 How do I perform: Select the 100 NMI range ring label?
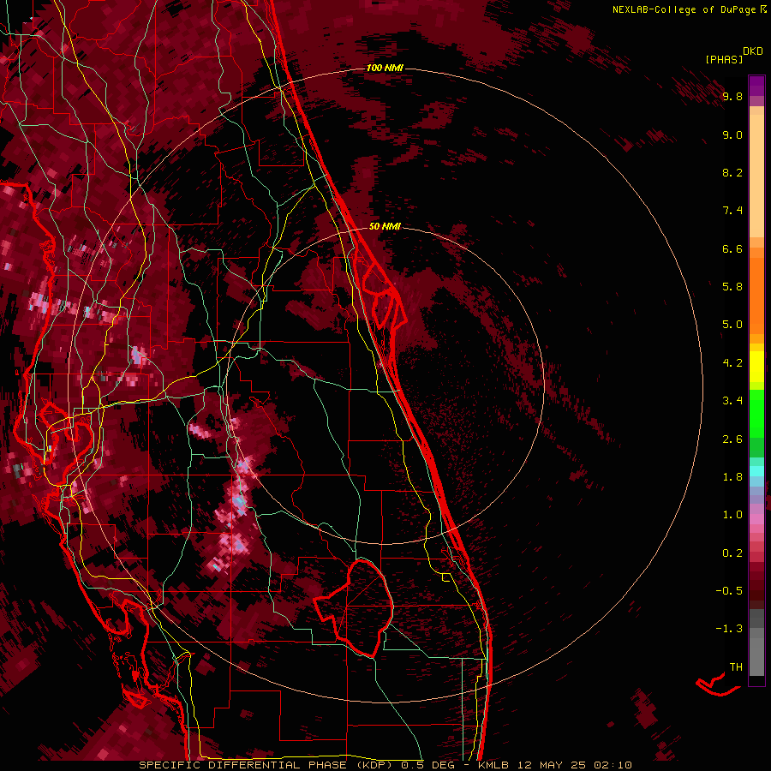(x=385, y=68)
